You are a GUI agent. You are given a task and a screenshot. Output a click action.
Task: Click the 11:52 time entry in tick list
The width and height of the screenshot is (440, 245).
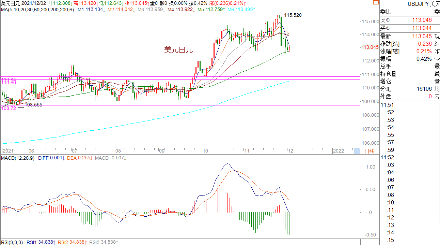tap(387, 158)
